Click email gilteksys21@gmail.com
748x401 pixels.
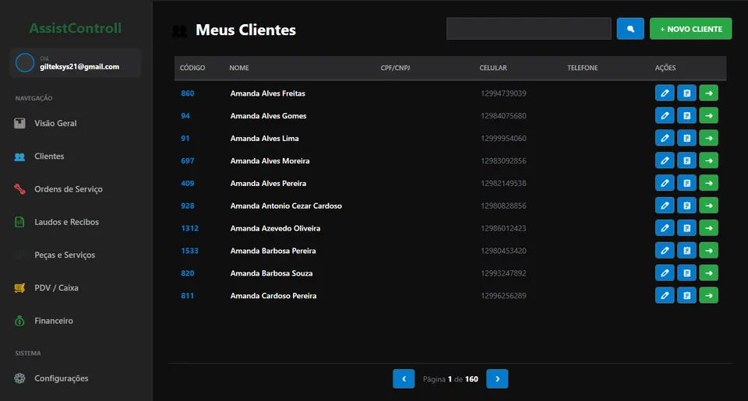tap(79, 67)
